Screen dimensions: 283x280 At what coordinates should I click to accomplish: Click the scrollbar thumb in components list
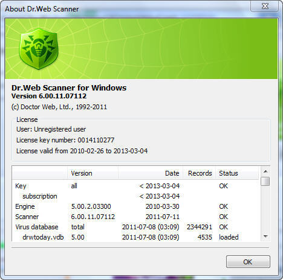point(265,181)
